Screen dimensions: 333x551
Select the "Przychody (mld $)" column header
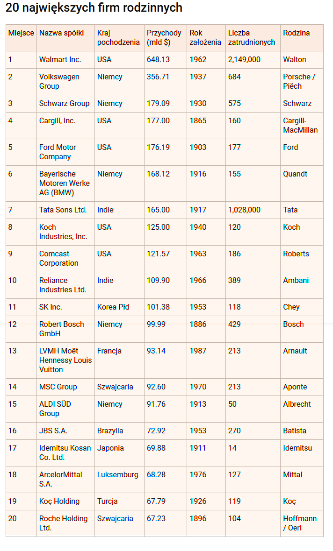click(164, 37)
